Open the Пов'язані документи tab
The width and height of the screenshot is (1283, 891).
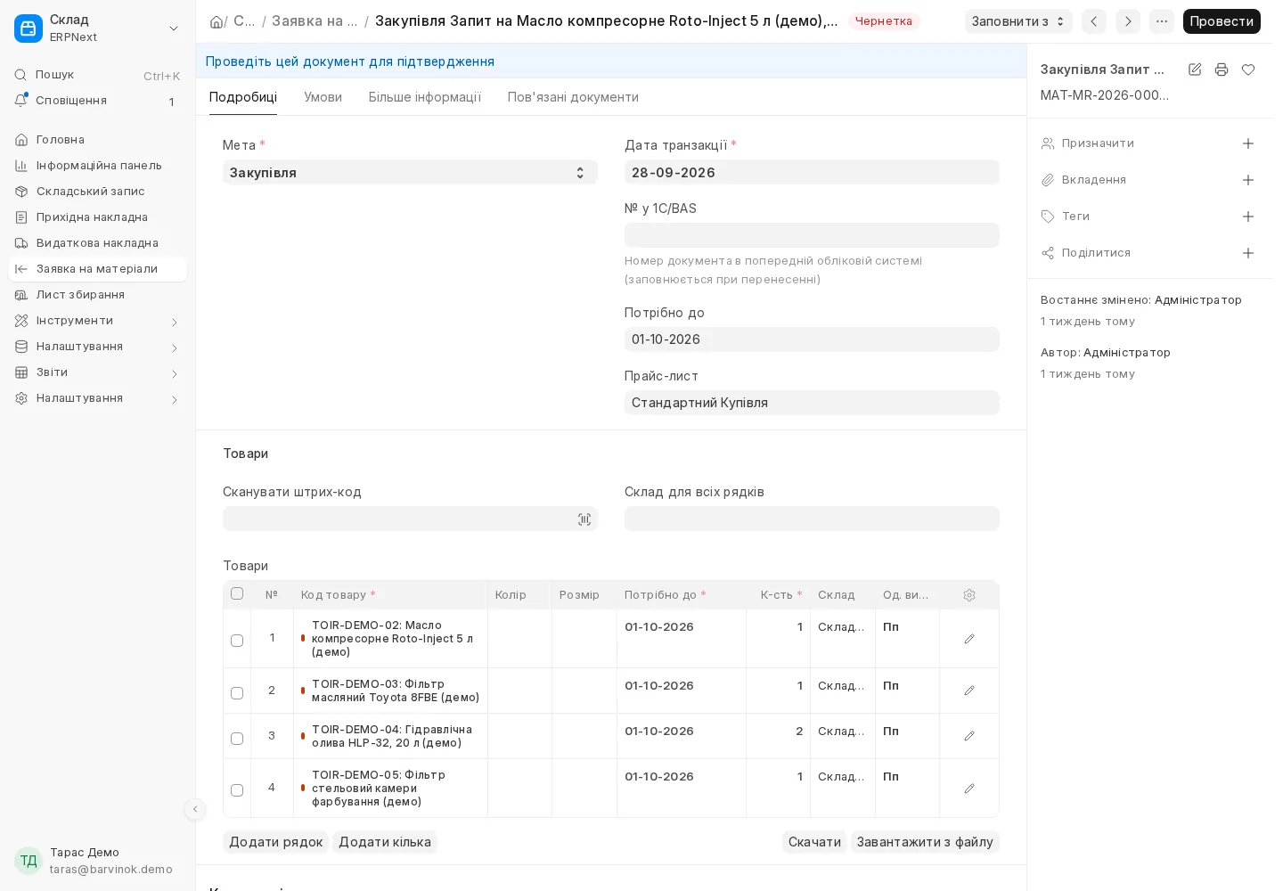(573, 97)
